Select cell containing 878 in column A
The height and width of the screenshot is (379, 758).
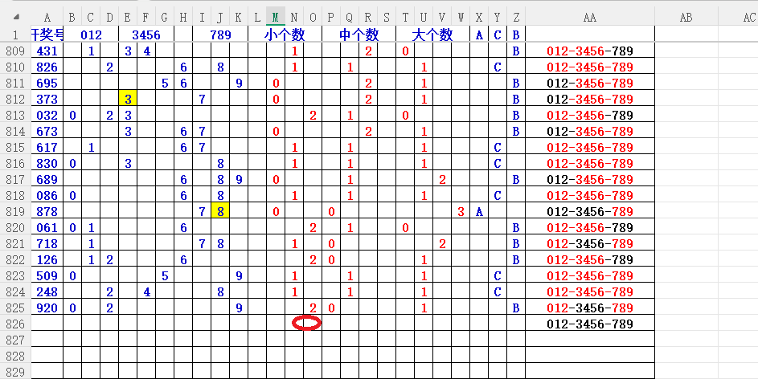(47, 211)
